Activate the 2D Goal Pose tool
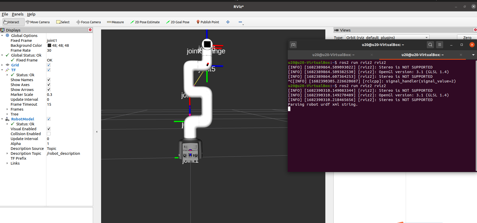This screenshot has height=223, width=477. coord(178,22)
